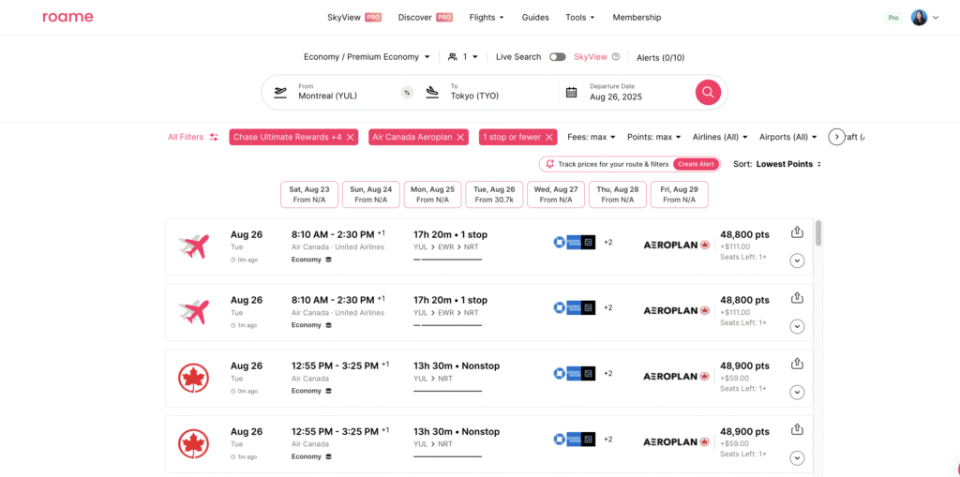Open the departure date calendar icon

(x=571, y=92)
